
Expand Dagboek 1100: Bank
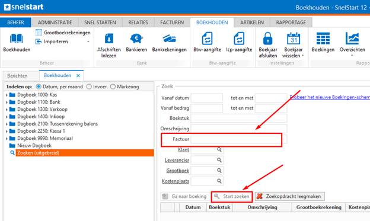click(x=7, y=103)
